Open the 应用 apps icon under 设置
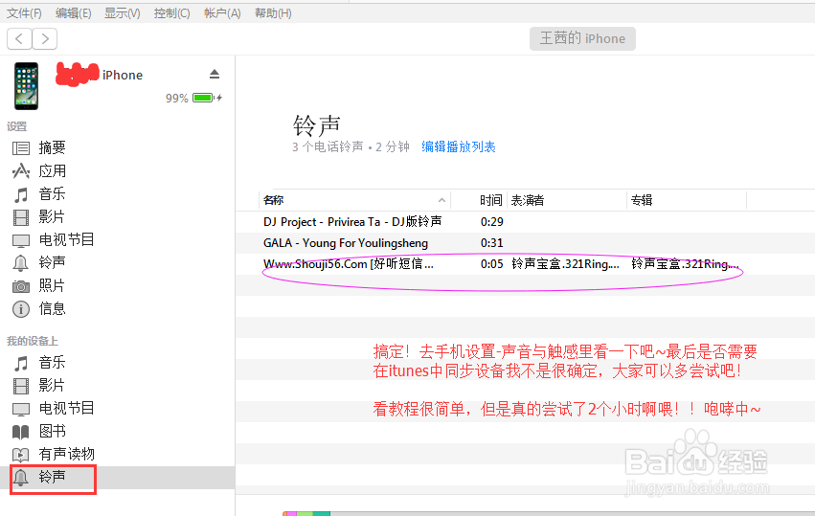Screen dimensions: 815x516 click(21, 171)
